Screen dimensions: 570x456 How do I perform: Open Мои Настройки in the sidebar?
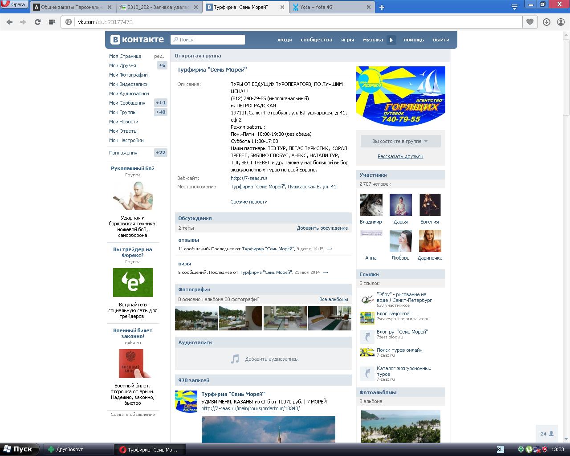point(126,140)
